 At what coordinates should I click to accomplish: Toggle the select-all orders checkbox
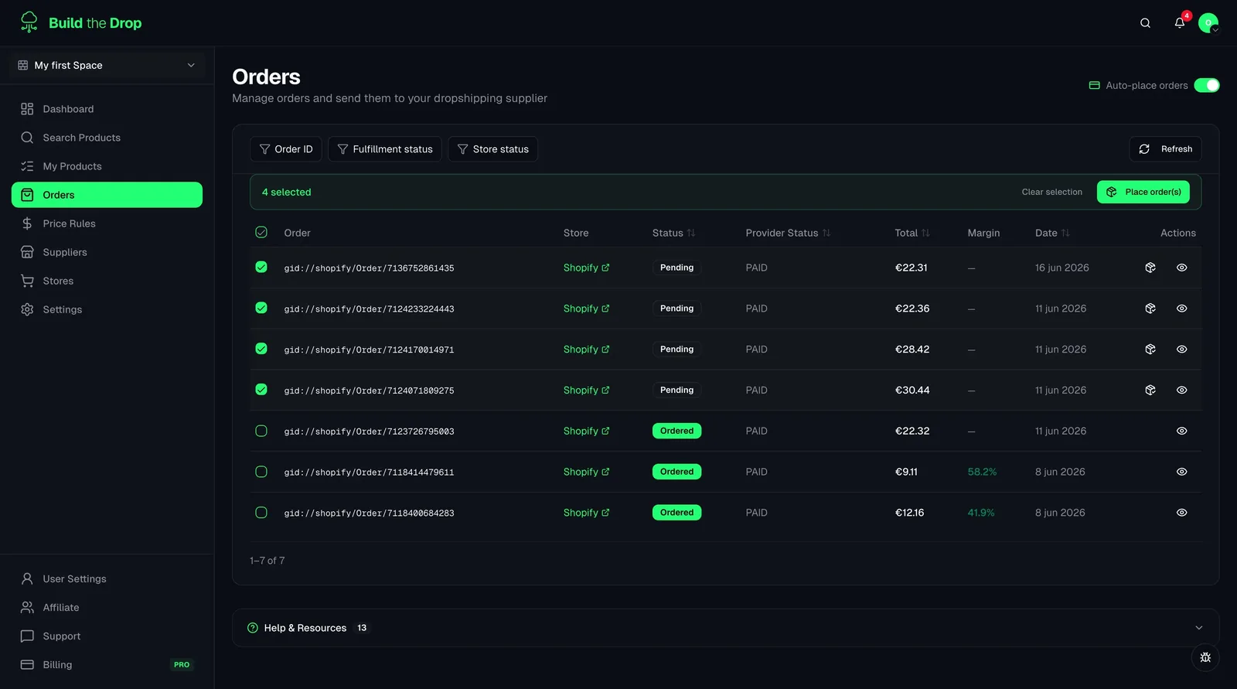click(261, 232)
